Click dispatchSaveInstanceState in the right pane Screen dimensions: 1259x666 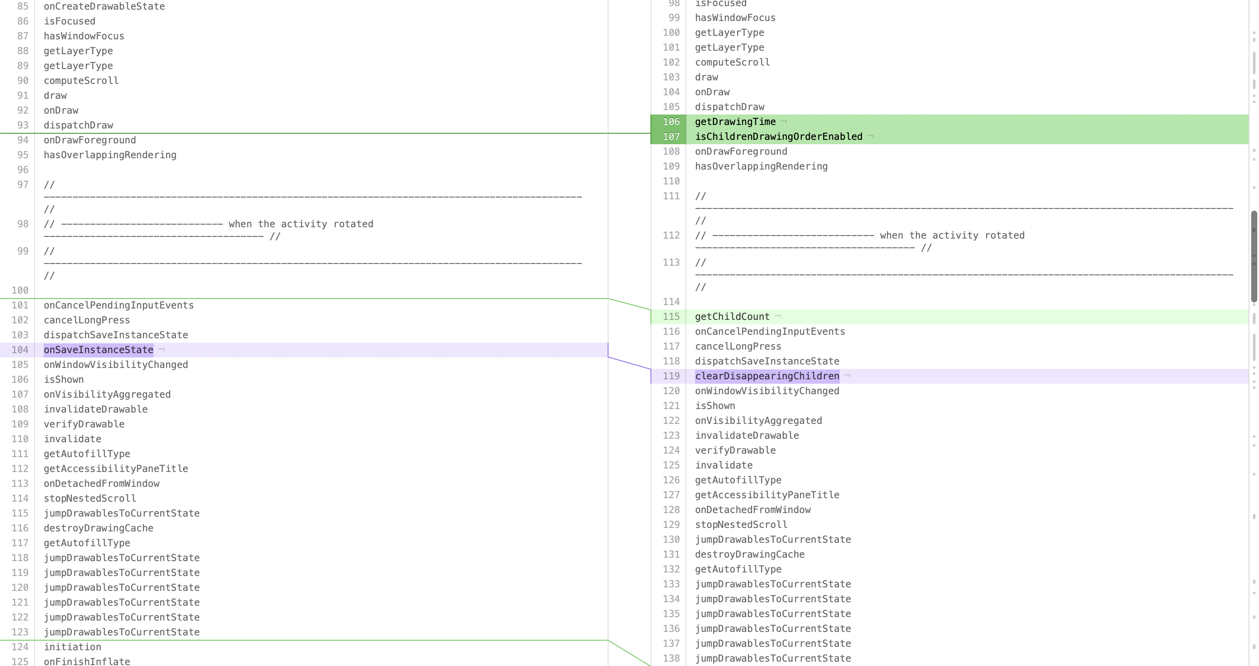767,361
